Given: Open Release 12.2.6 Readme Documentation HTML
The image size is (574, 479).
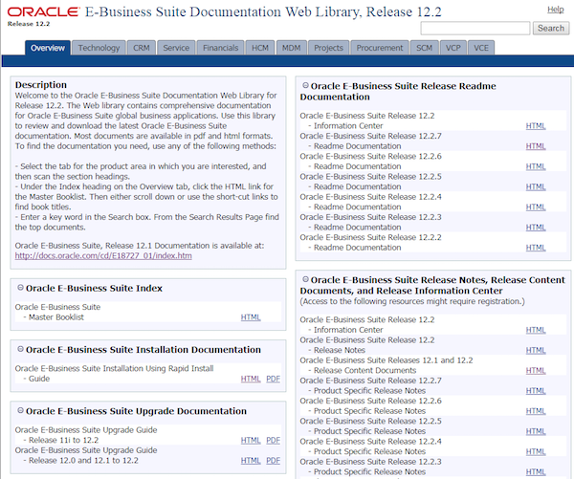Looking at the screenshot, I should [x=536, y=166].
